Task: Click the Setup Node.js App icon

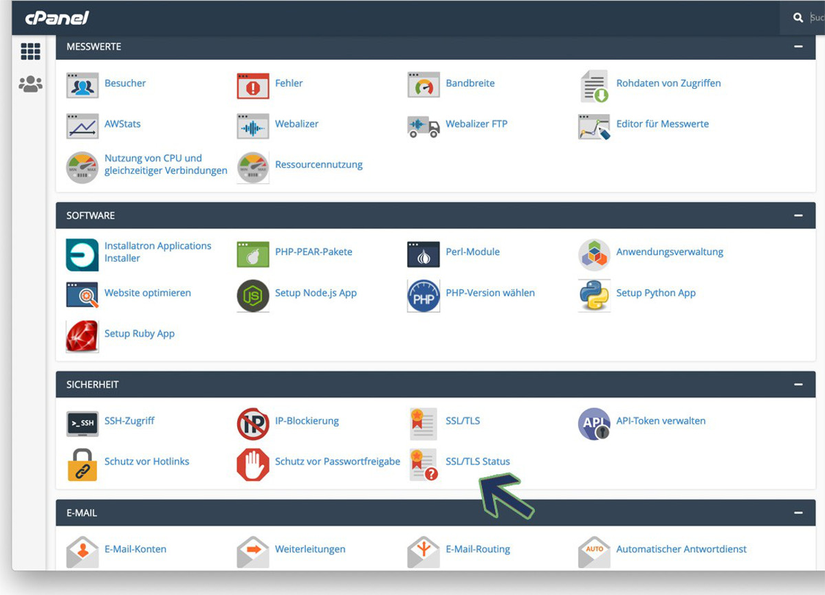Action: (x=253, y=295)
